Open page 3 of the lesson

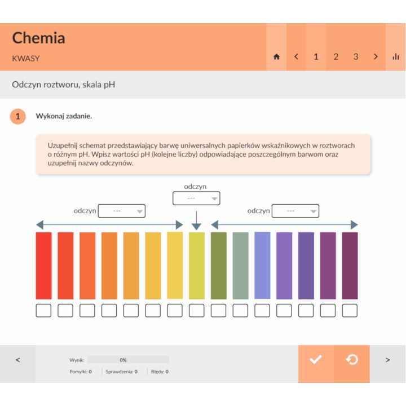tap(356, 57)
